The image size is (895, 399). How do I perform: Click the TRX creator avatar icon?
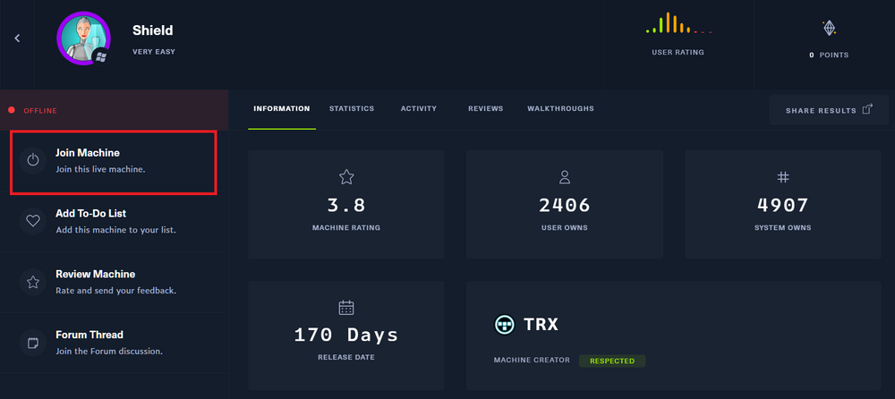pos(505,325)
